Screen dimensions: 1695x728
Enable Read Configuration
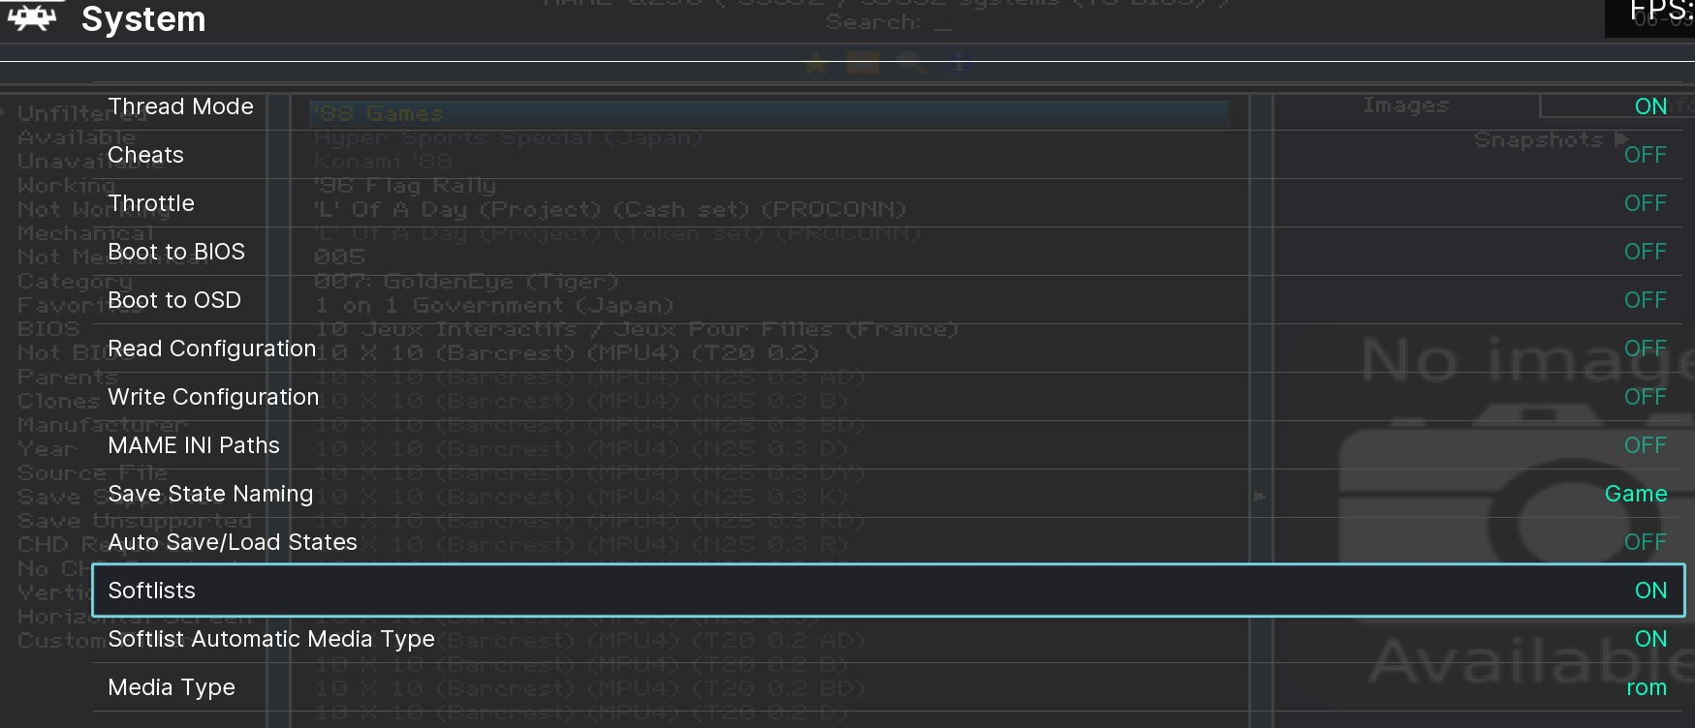(x=889, y=349)
